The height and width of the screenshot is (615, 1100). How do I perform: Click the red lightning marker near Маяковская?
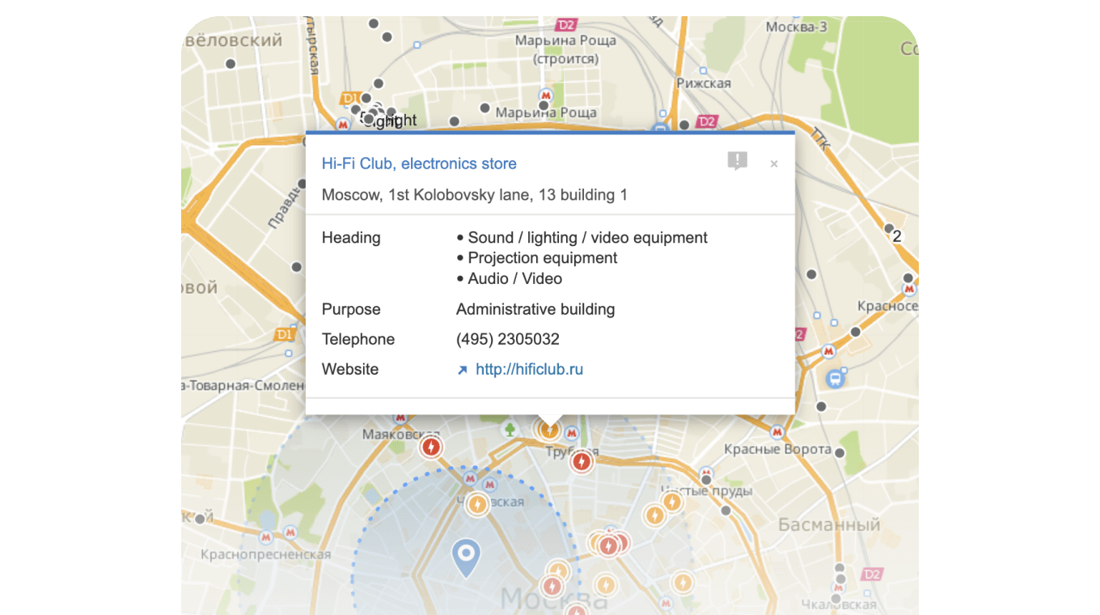pyautogui.click(x=431, y=447)
